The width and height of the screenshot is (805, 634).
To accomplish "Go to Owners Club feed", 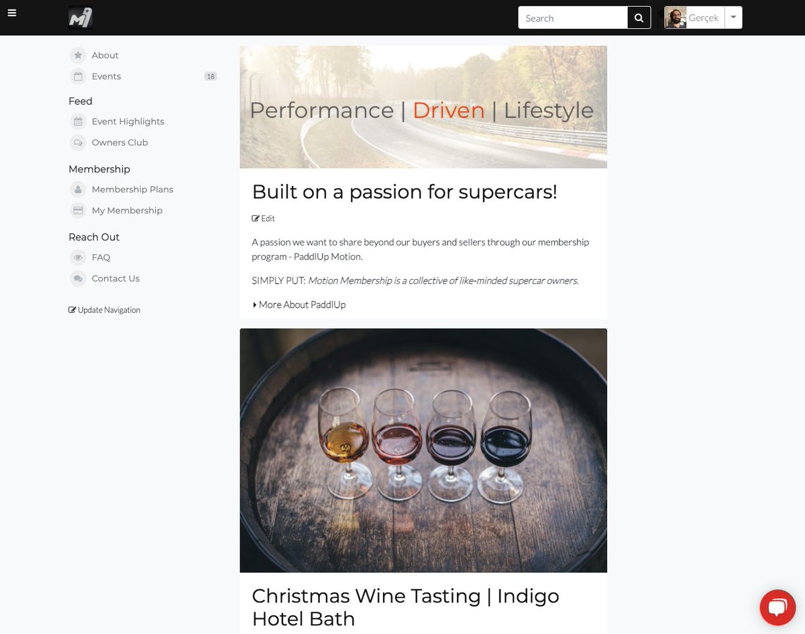I will pos(120,142).
